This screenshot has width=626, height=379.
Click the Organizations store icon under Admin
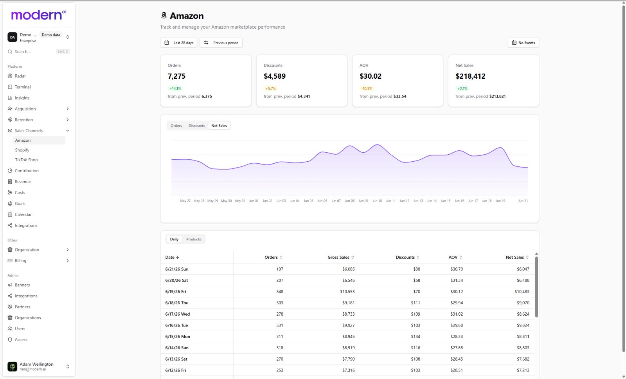[10, 318]
